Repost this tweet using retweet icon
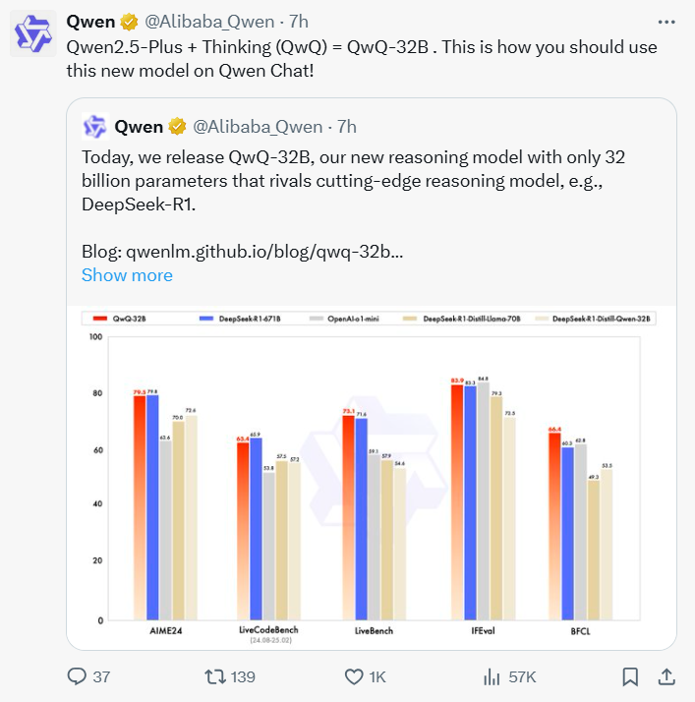Viewport: 695px width, 702px height. click(x=214, y=676)
